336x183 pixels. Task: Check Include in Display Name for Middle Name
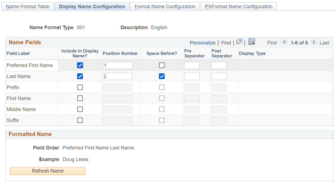coord(80,109)
